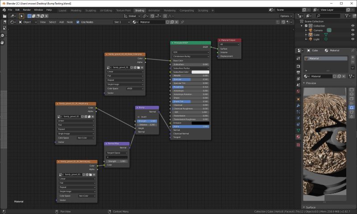Viewport: 357px width, 214px height.
Task: Open the View Layer properties tab
Action: 298,79
